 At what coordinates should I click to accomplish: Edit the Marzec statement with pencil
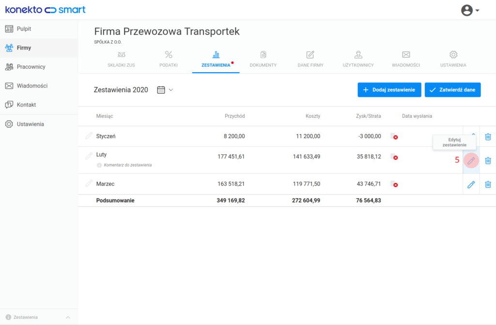[x=471, y=185]
